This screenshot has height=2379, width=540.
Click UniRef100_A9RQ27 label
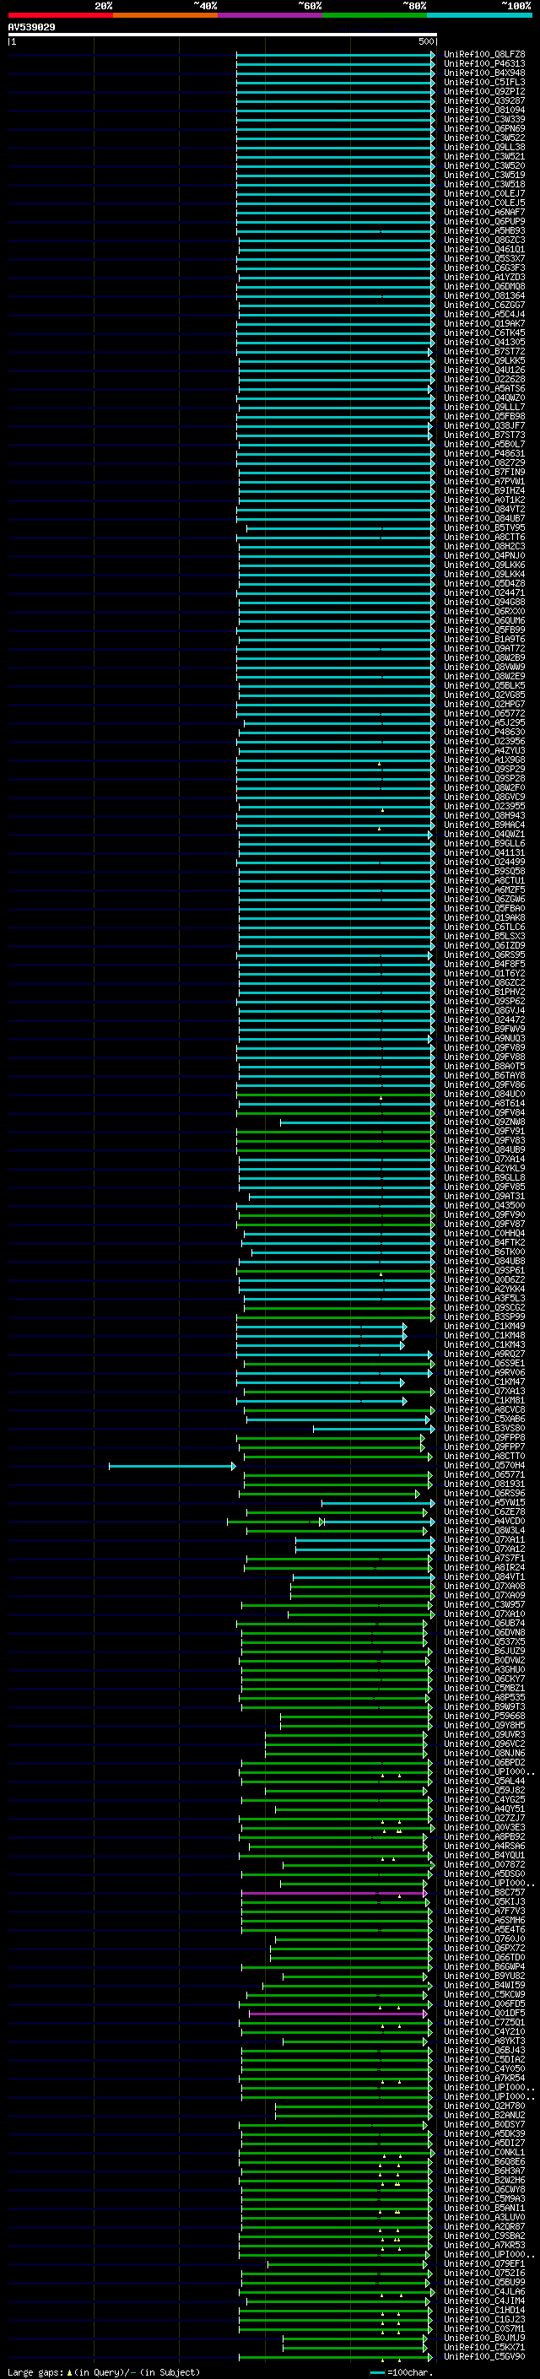(483, 1354)
